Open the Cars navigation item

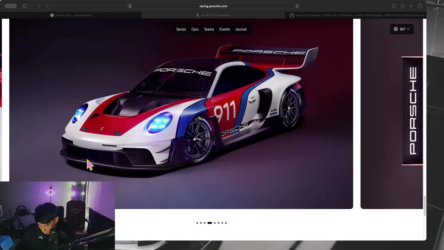point(195,29)
